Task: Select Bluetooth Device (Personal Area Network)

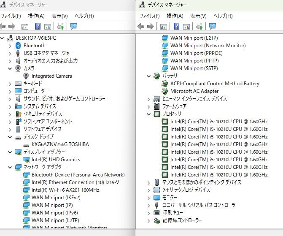Action: 78,175
